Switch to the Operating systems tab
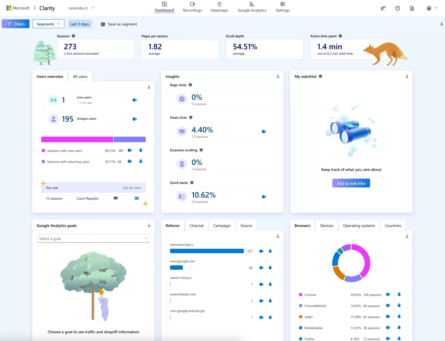445x341 pixels. (359, 226)
